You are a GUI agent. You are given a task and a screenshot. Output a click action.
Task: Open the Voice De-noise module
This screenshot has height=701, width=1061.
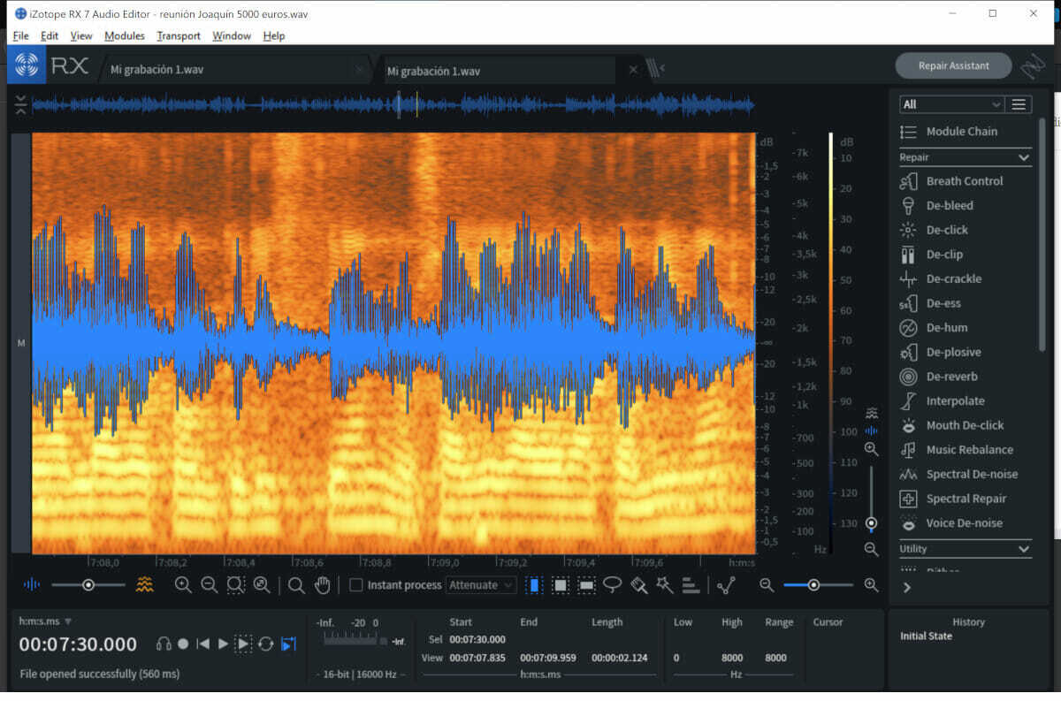pyautogui.click(x=965, y=523)
